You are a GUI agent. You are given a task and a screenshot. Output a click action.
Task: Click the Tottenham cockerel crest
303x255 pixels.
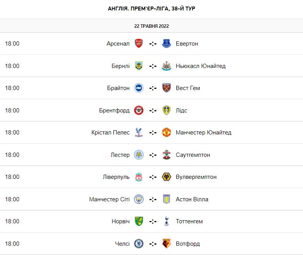coord(166,221)
